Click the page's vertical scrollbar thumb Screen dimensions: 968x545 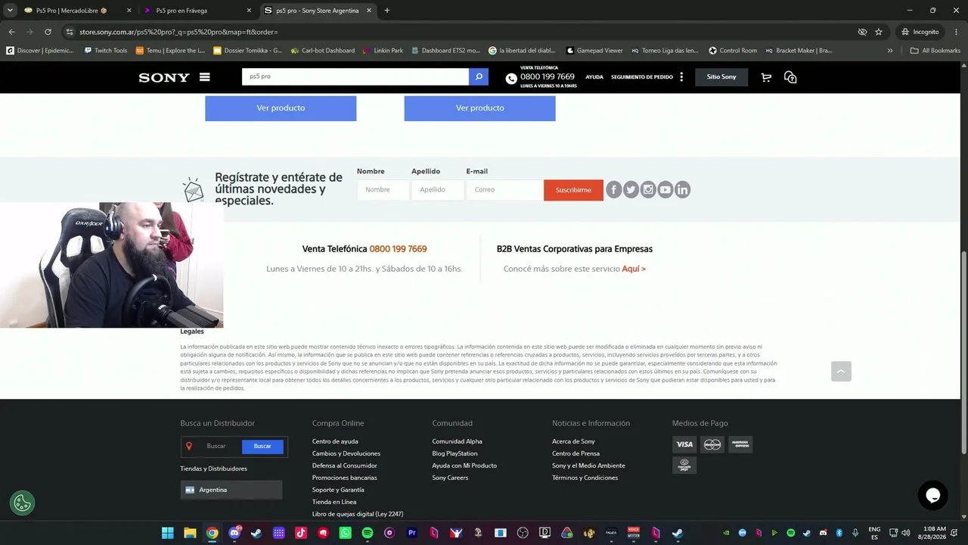tap(963, 352)
